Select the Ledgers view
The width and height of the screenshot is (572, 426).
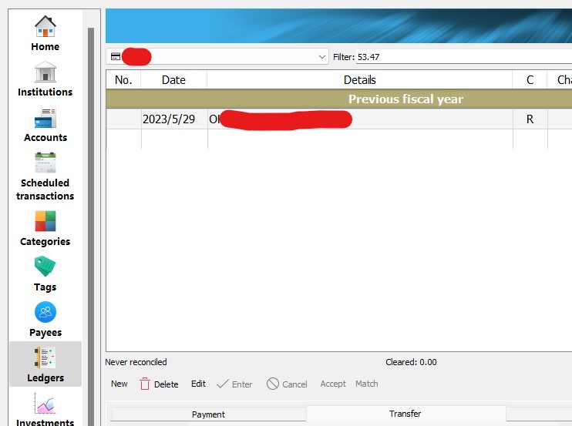pyautogui.click(x=45, y=364)
